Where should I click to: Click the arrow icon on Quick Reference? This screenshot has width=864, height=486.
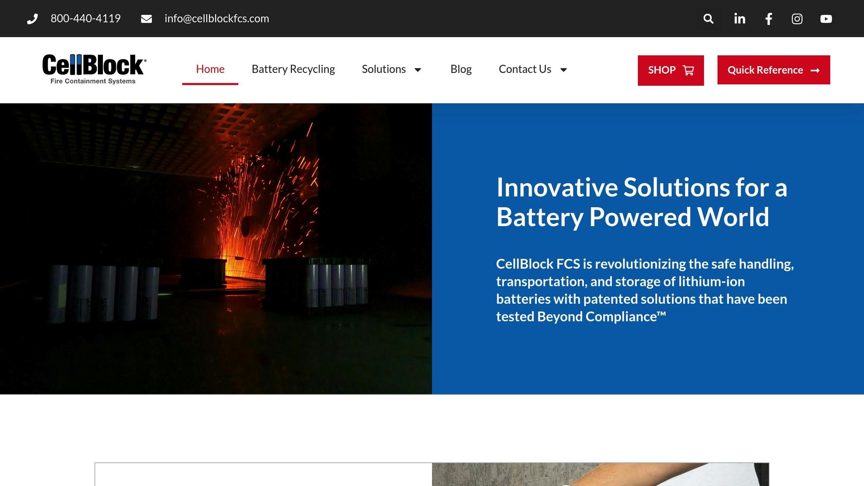coord(815,70)
